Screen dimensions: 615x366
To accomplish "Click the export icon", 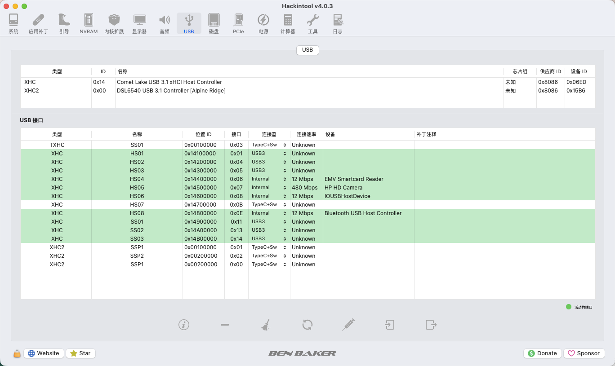I will 431,325.
